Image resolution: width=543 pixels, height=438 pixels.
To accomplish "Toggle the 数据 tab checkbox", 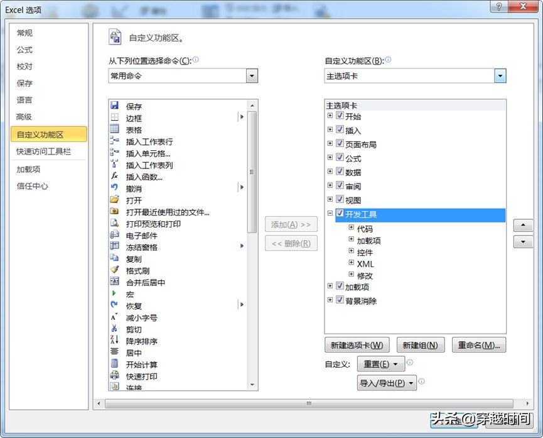I will [x=340, y=172].
